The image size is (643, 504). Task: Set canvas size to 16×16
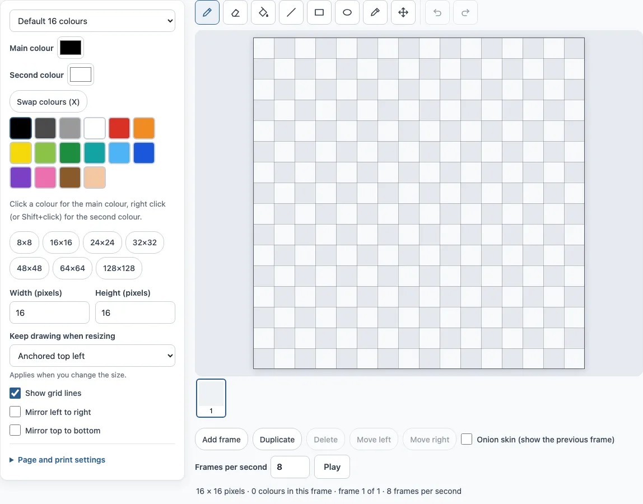(61, 242)
